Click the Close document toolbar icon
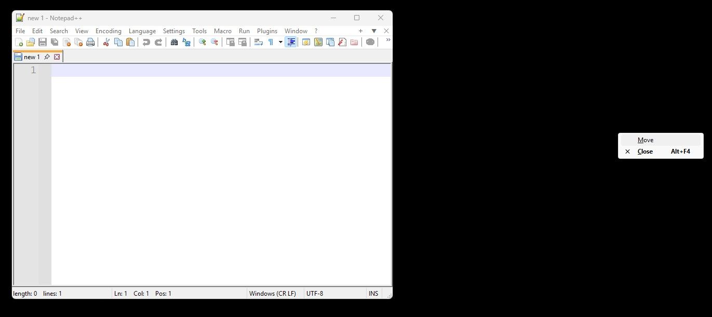 pos(66,42)
